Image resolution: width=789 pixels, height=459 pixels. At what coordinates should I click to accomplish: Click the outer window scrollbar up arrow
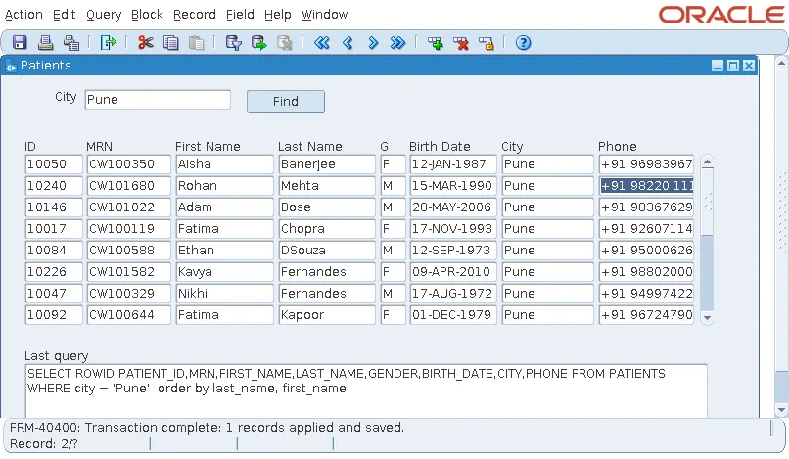point(781,64)
